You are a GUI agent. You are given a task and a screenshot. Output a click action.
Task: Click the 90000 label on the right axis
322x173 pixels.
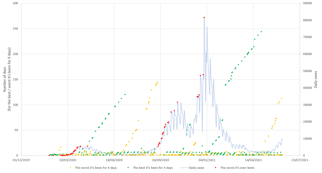(x=307, y=3)
